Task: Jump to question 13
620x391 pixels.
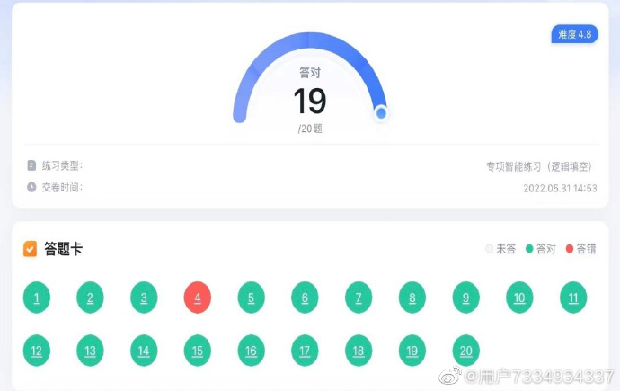Action: coord(90,351)
